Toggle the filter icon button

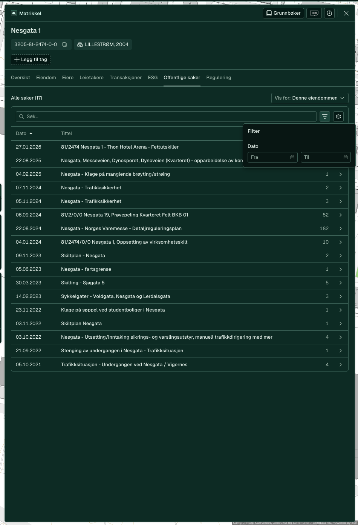[325, 117]
